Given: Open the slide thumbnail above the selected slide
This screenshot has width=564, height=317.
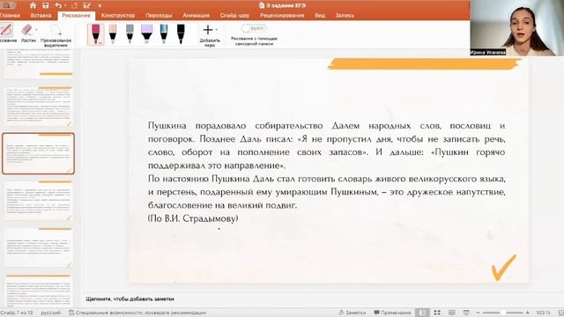Looking at the screenshot, I should (x=38, y=106).
